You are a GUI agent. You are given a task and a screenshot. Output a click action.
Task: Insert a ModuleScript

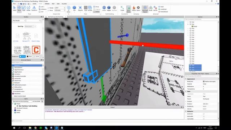point(163,12)
